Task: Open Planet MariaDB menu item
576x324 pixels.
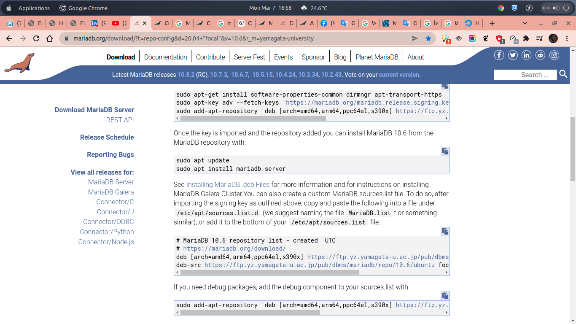Action: point(377,57)
